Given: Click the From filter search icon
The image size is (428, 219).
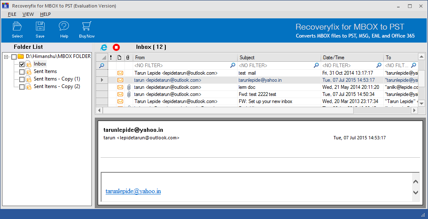Looking at the screenshot, I should tap(233, 65).
